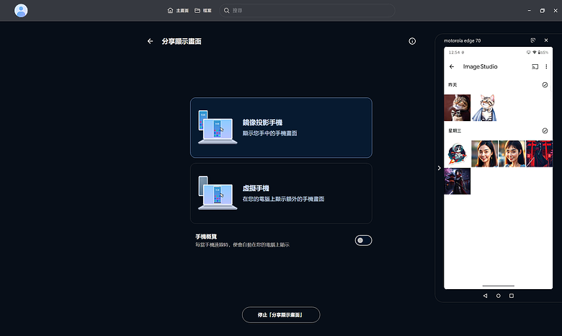Open the cat in blue cape photo
This screenshot has width=562, height=336.
pos(485,107)
